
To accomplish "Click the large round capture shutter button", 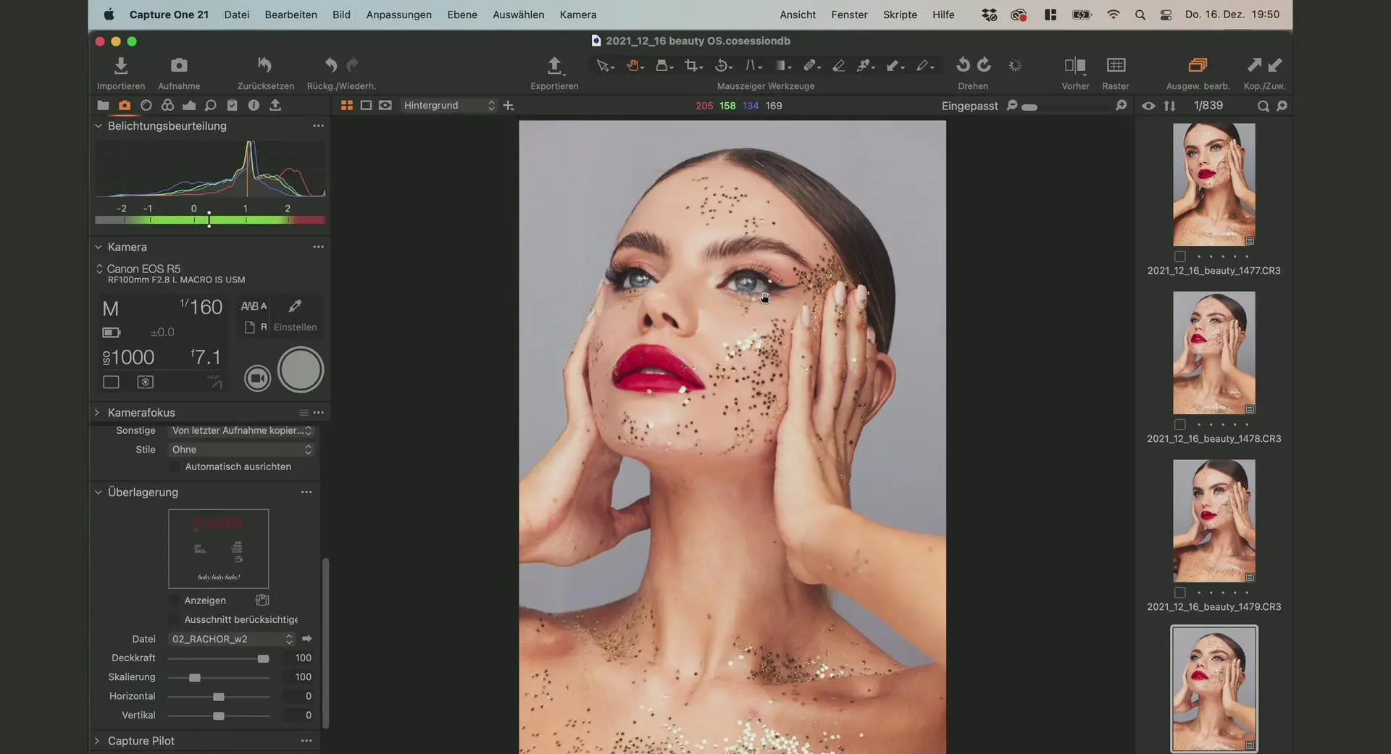I will click(x=301, y=369).
